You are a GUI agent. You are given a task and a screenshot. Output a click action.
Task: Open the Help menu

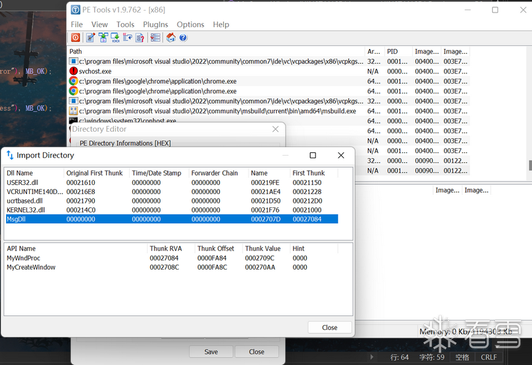coord(221,25)
